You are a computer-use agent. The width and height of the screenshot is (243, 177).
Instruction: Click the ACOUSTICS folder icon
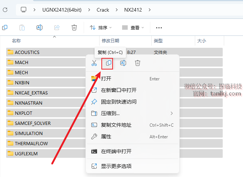[x=11, y=52]
